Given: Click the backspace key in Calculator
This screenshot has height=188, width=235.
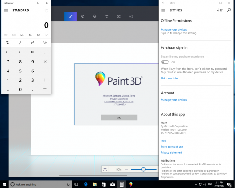Looking at the screenshot, I should [x=32, y=52].
